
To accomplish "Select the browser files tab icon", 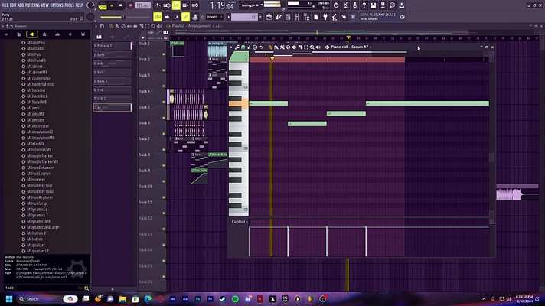I will [19, 34].
